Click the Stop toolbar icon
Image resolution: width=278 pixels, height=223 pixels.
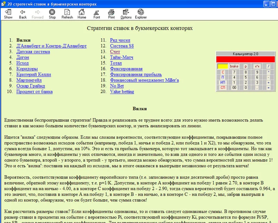point(52,14)
